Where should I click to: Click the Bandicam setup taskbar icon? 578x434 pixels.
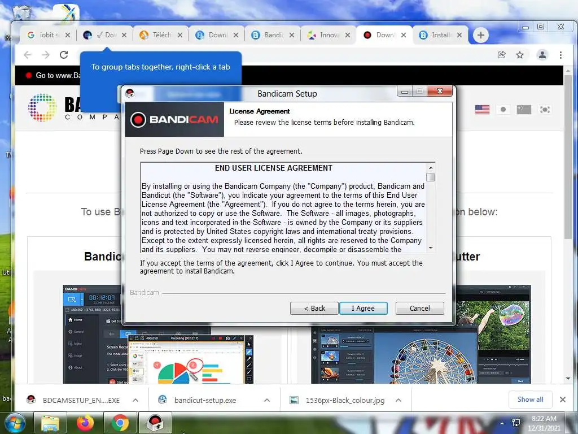point(155,423)
